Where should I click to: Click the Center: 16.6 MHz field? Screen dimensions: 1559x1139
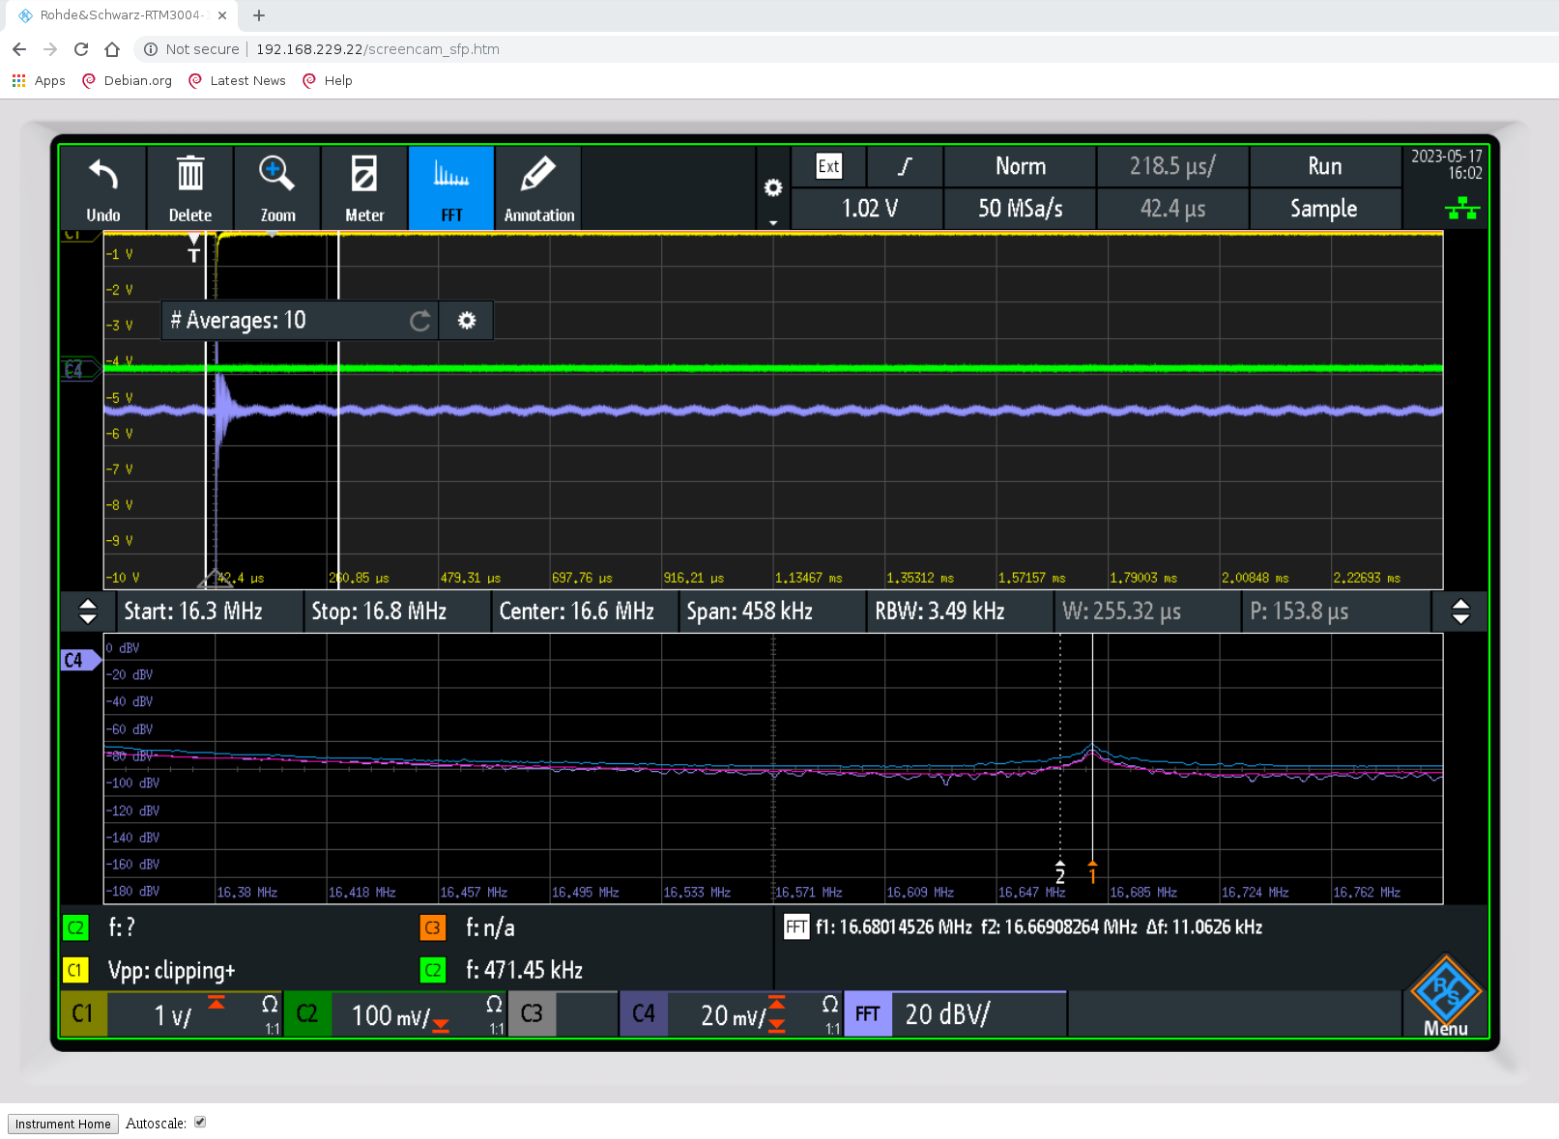click(x=577, y=612)
